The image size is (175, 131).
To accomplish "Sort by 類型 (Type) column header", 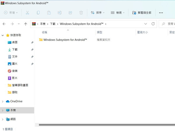I will [x=99, y=32].
